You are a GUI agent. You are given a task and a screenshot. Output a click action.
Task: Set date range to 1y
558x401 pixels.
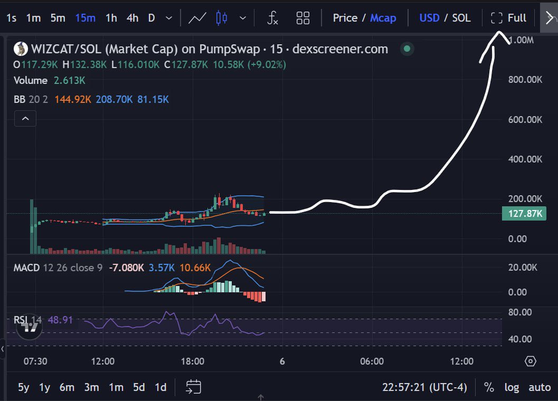coord(44,387)
